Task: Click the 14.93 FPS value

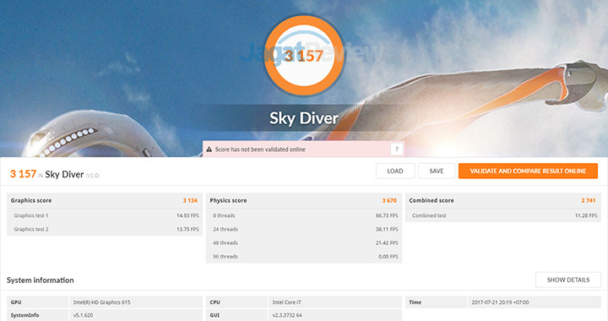Action: point(187,215)
